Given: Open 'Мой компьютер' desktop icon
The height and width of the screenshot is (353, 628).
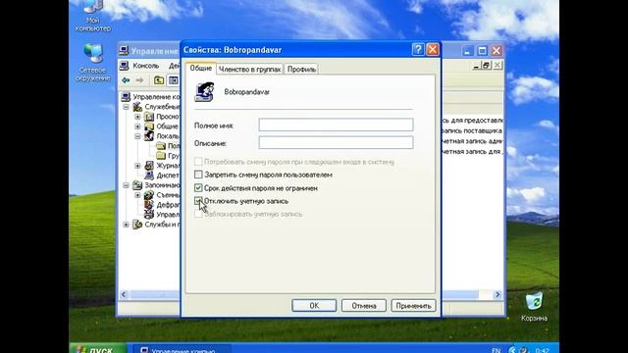Looking at the screenshot, I should [x=93, y=16].
